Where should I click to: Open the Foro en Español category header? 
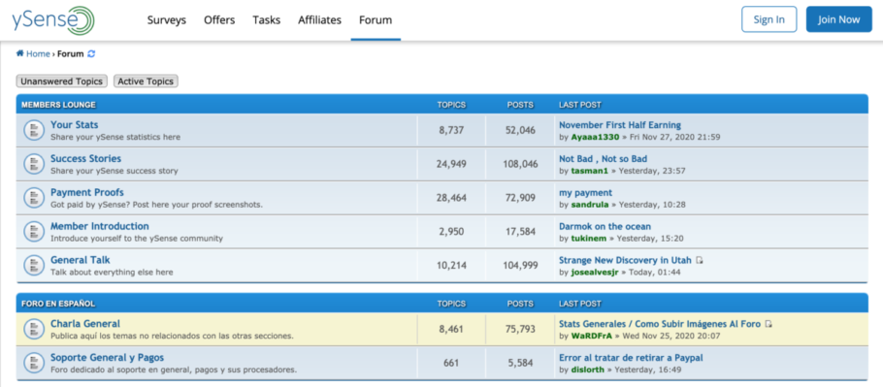coord(58,304)
